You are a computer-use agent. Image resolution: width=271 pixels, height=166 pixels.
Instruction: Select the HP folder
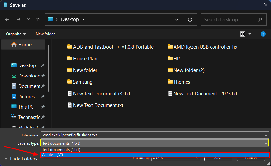[x=174, y=59]
